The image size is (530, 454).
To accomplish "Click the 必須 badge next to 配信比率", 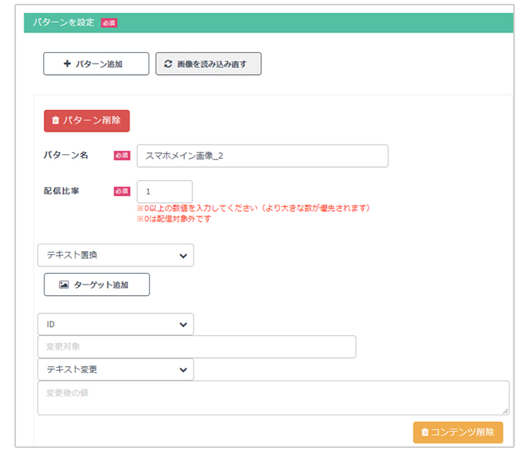I will 122,191.
